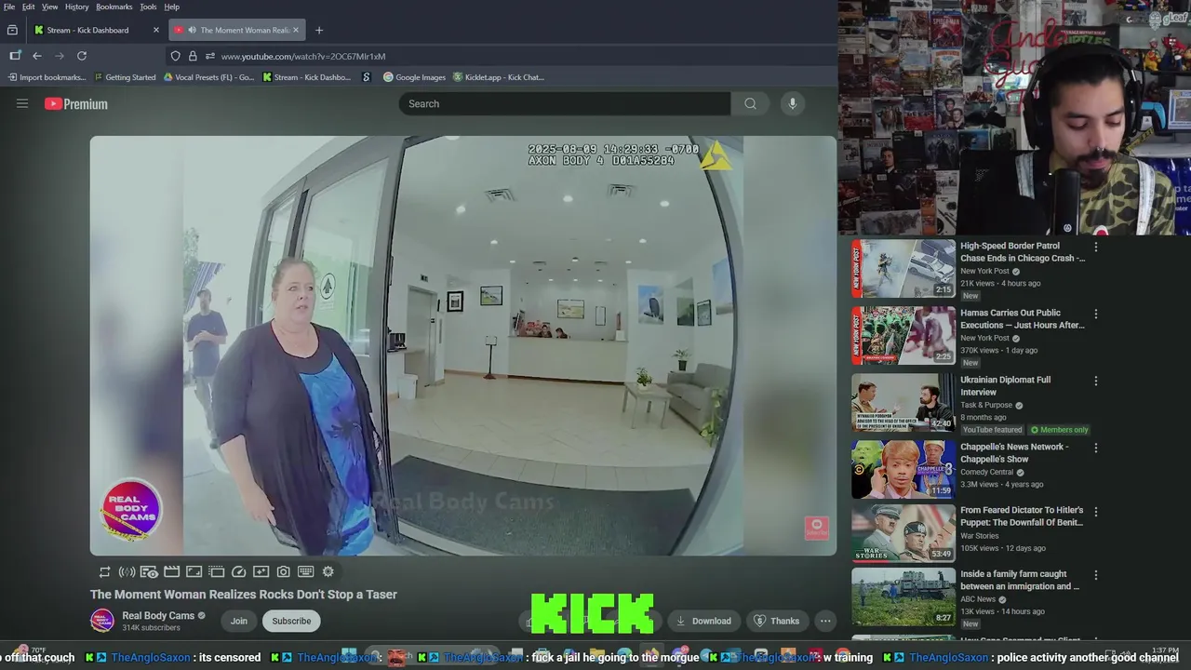This screenshot has width=1191, height=670.
Task: Open From Feared Dictator video title
Action: coord(1022,516)
